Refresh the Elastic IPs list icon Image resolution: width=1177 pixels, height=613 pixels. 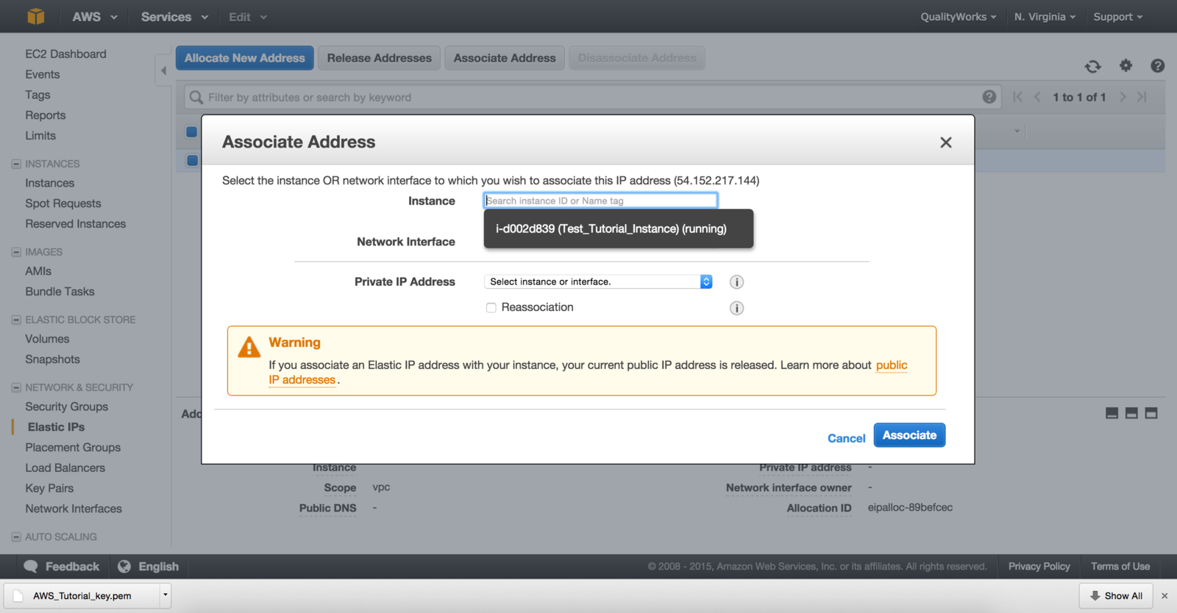click(1092, 66)
